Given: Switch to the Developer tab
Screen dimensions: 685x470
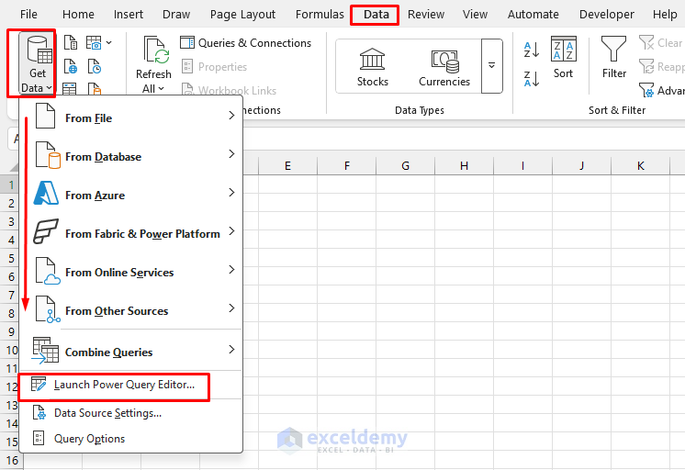Looking at the screenshot, I should tap(607, 15).
